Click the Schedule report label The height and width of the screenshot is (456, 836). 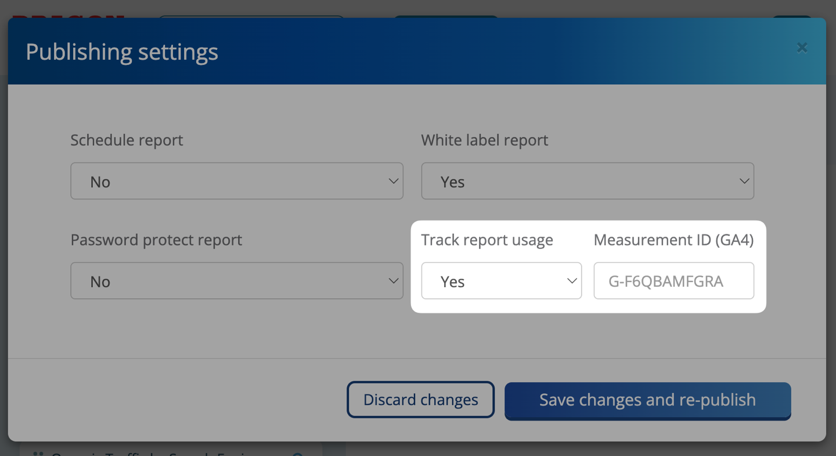tap(127, 140)
